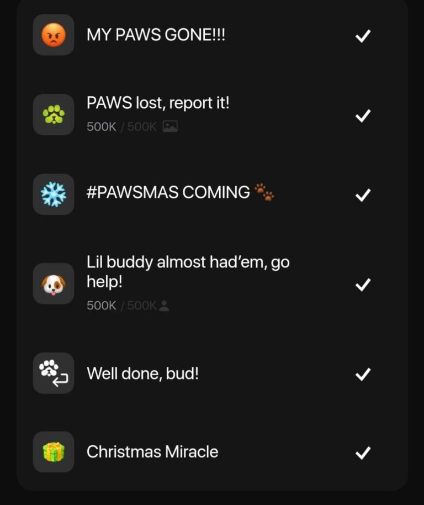
Task: Tap the green paw print icon
Action: coord(54,115)
